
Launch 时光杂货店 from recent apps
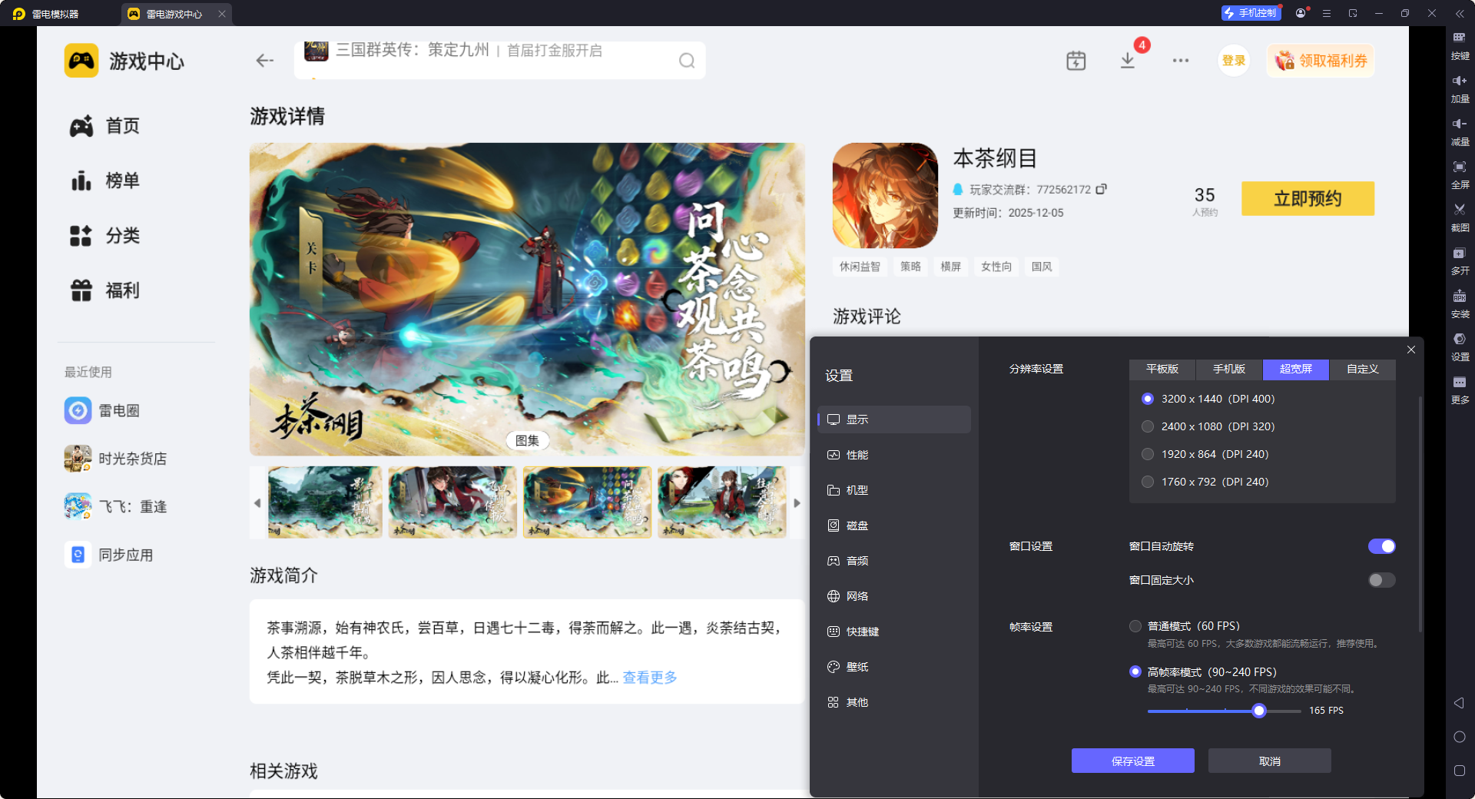115,459
